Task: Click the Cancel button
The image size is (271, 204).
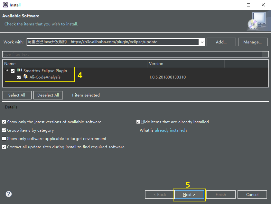Action: click(x=252, y=195)
